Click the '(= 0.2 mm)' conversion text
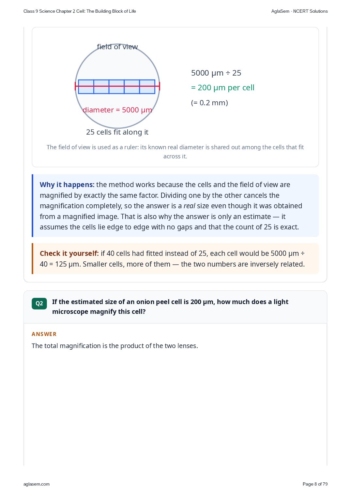351x496 pixels. click(209, 103)
